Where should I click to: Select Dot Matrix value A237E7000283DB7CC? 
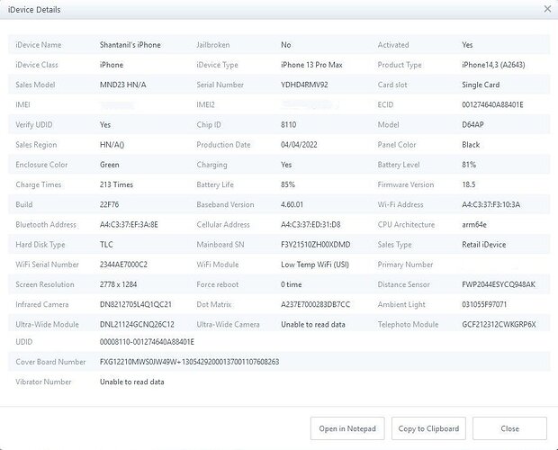(315, 304)
